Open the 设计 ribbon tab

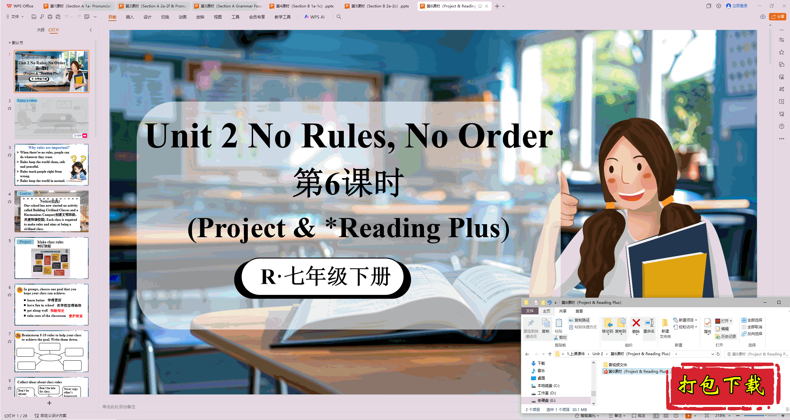point(148,17)
